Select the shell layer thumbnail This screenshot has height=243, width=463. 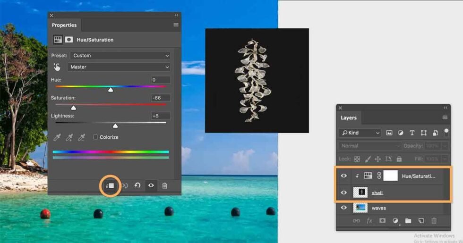pyautogui.click(x=360, y=193)
